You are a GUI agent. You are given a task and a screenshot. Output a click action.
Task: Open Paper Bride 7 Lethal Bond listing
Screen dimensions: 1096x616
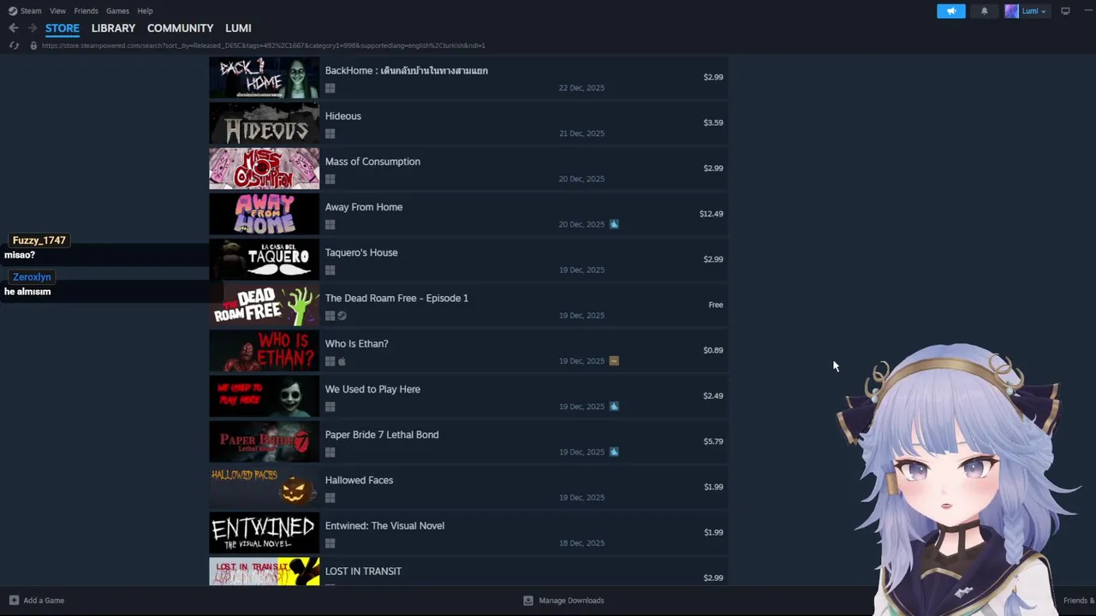468,441
